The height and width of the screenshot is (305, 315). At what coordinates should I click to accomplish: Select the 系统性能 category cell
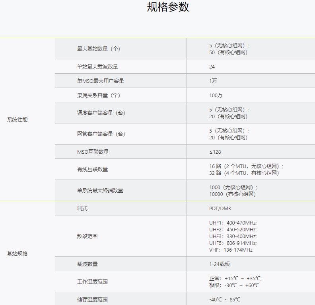[x=17, y=119]
